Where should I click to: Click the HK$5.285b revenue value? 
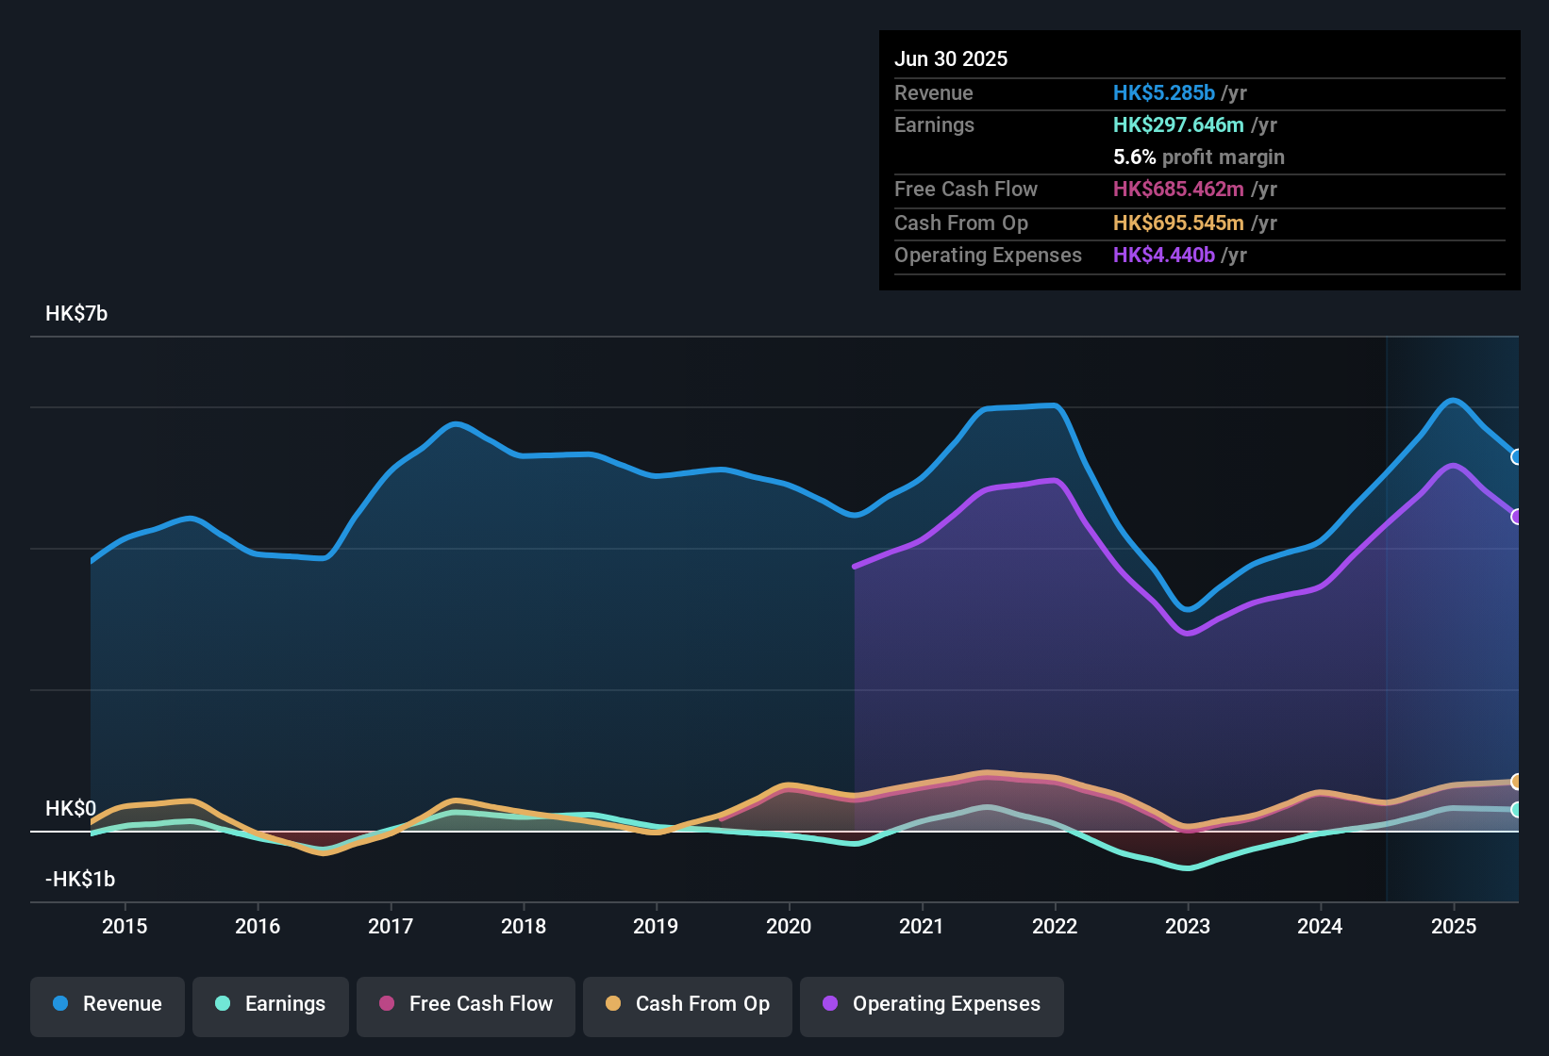pos(1163,93)
